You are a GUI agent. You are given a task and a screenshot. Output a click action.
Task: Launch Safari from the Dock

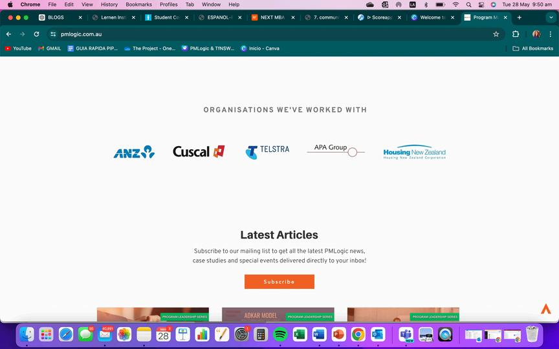tap(66, 334)
